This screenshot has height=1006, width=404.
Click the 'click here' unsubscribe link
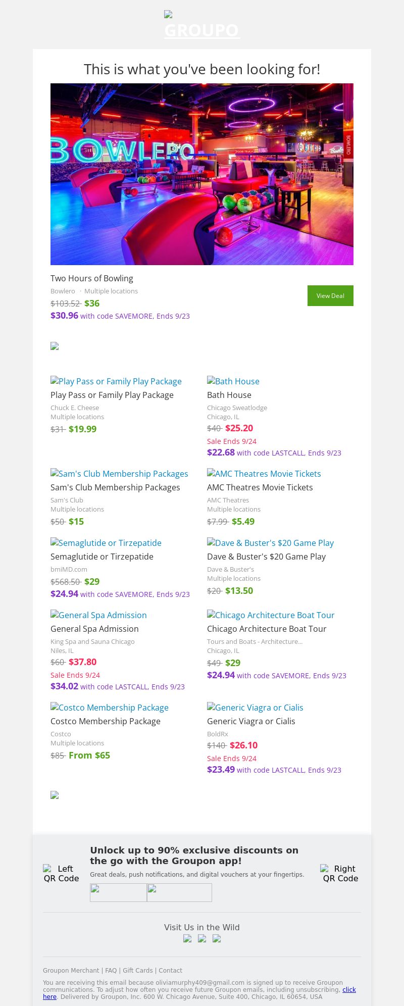pos(349,989)
